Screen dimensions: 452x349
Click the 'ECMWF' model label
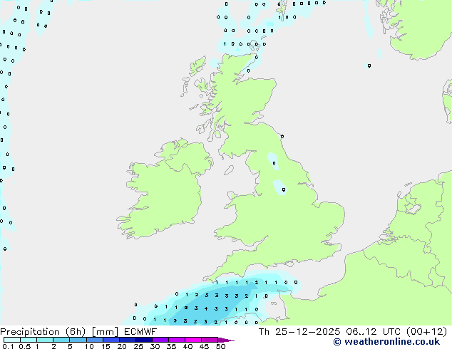[x=140, y=332]
